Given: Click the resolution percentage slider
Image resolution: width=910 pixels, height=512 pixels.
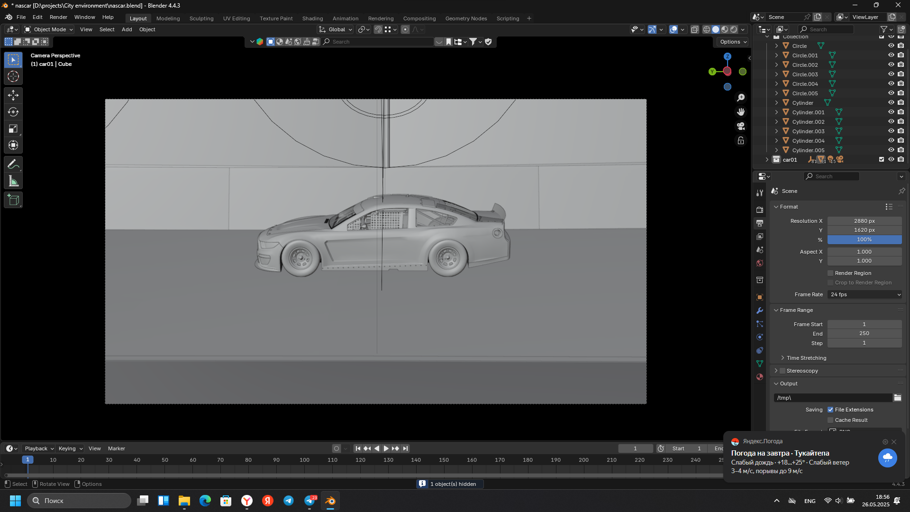Looking at the screenshot, I should (x=864, y=240).
